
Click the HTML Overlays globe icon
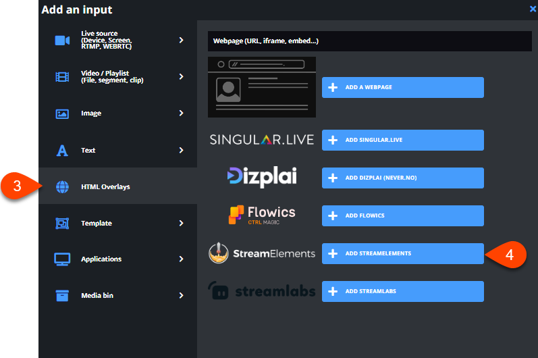click(x=62, y=186)
